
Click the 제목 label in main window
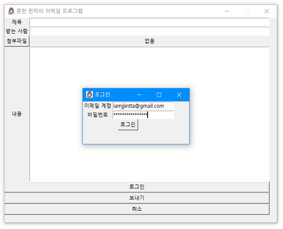pos(17,22)
